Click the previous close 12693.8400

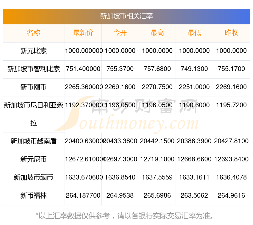click(x=231, y=159)
